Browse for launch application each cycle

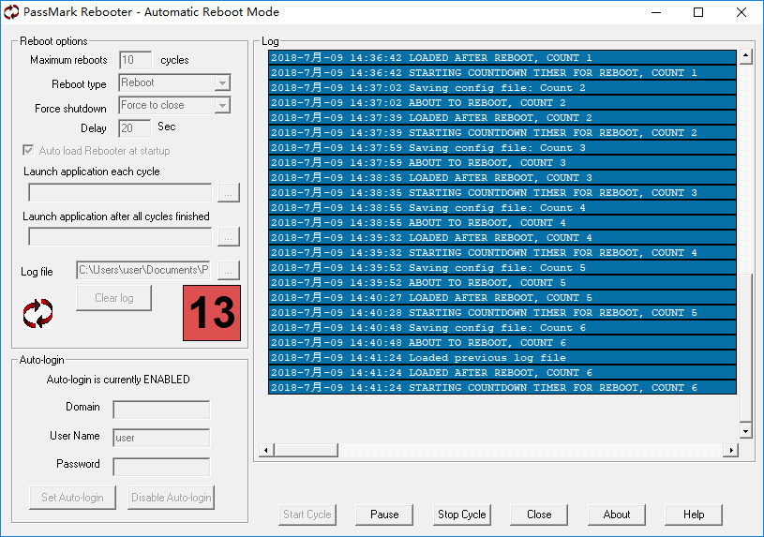point(229,192)
